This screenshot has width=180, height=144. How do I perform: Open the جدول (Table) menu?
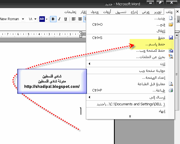click(95, 12)
